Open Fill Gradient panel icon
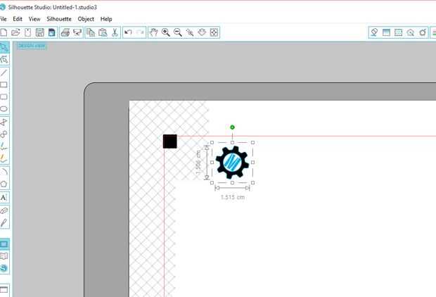 coord(386,32)
